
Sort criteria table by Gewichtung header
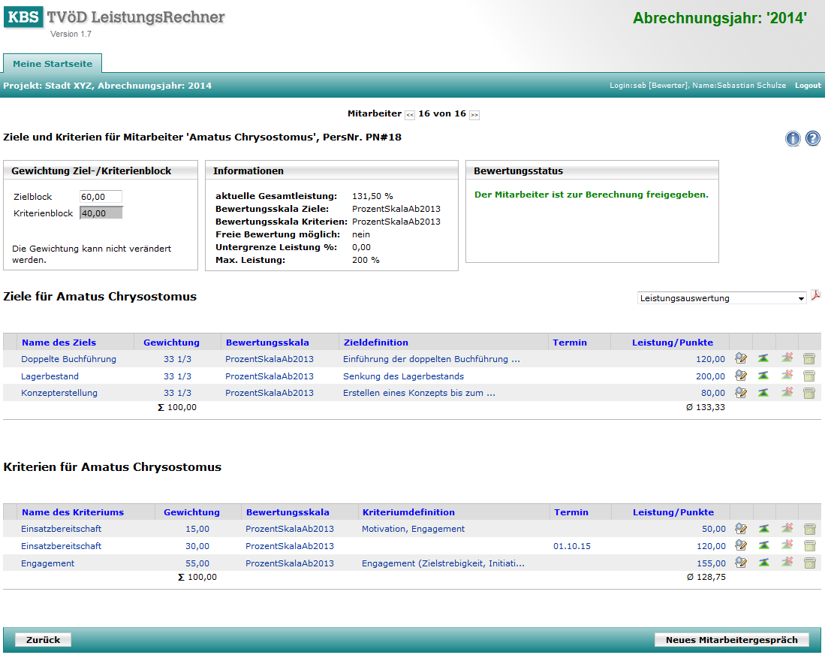[x=191, y=512]
